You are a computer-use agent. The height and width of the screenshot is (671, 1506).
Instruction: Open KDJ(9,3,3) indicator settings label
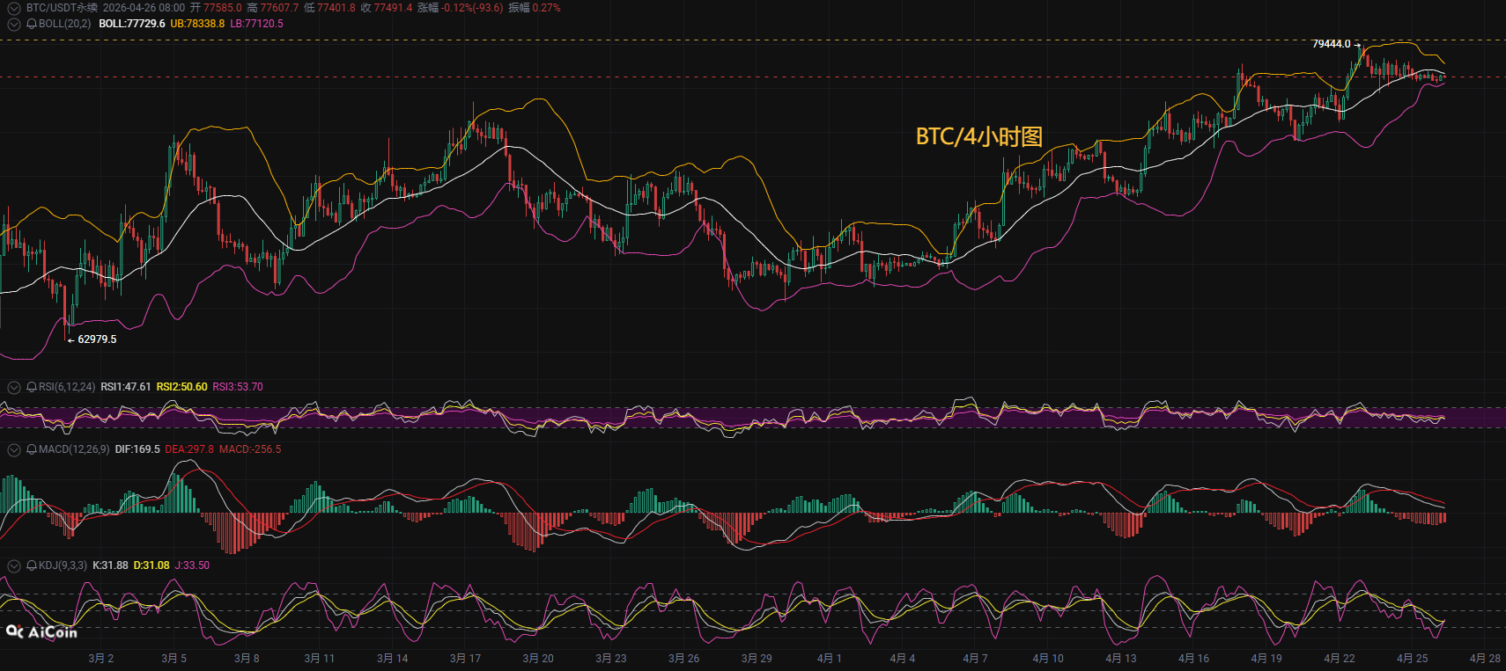click(63, 565)
